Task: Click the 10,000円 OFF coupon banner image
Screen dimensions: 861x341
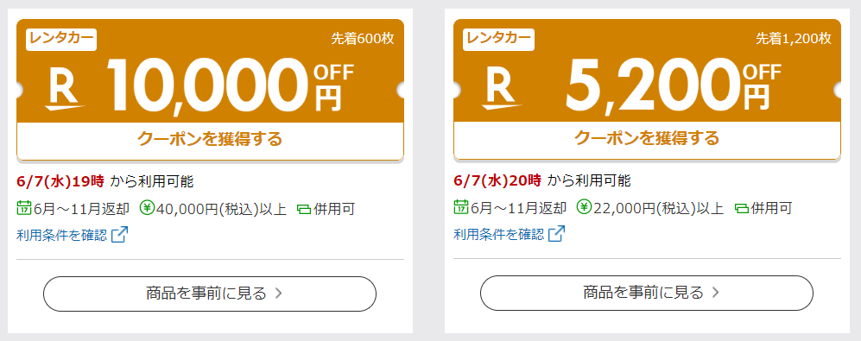Action: (211, 71)
